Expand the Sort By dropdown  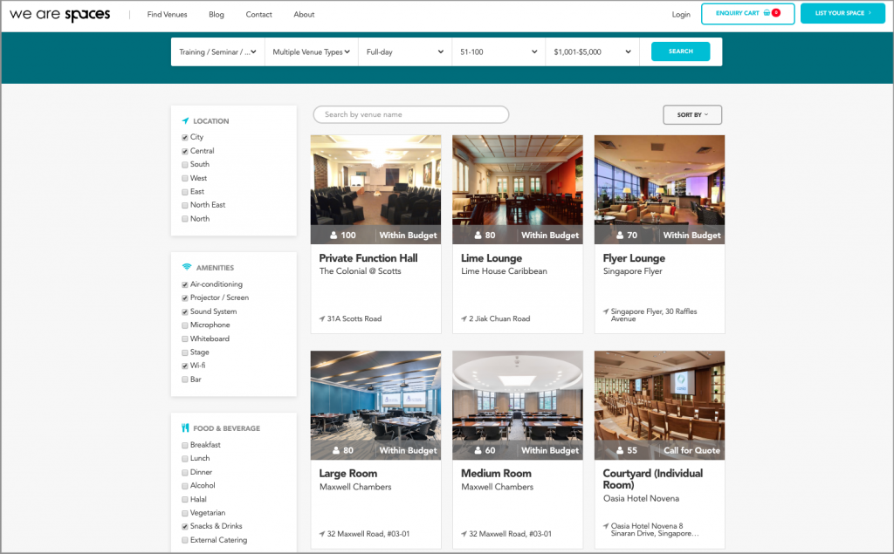click(x=692, y=114)
